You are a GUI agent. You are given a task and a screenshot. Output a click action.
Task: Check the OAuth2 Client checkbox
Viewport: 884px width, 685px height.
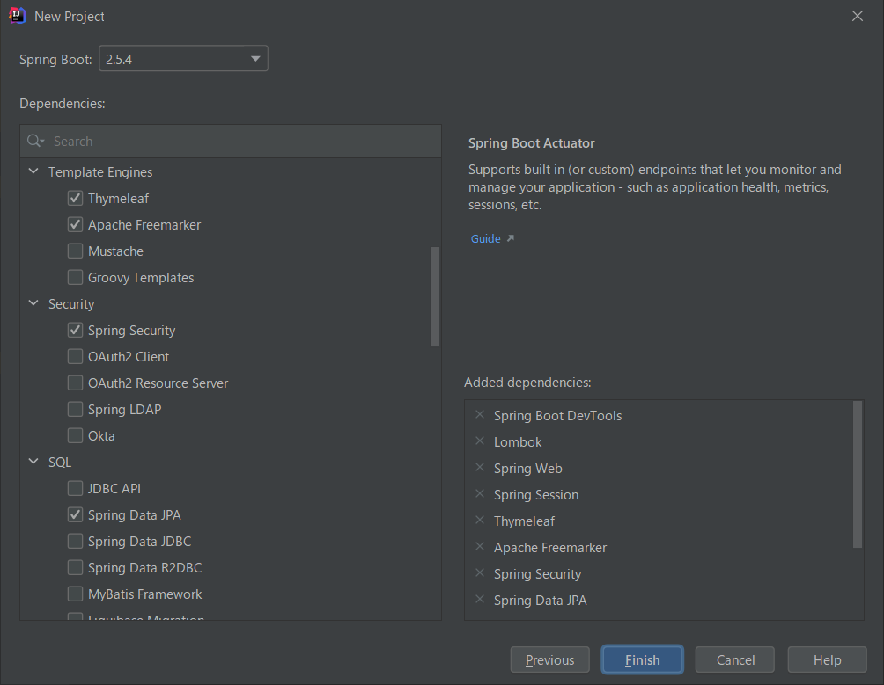(x=75, y=356)
